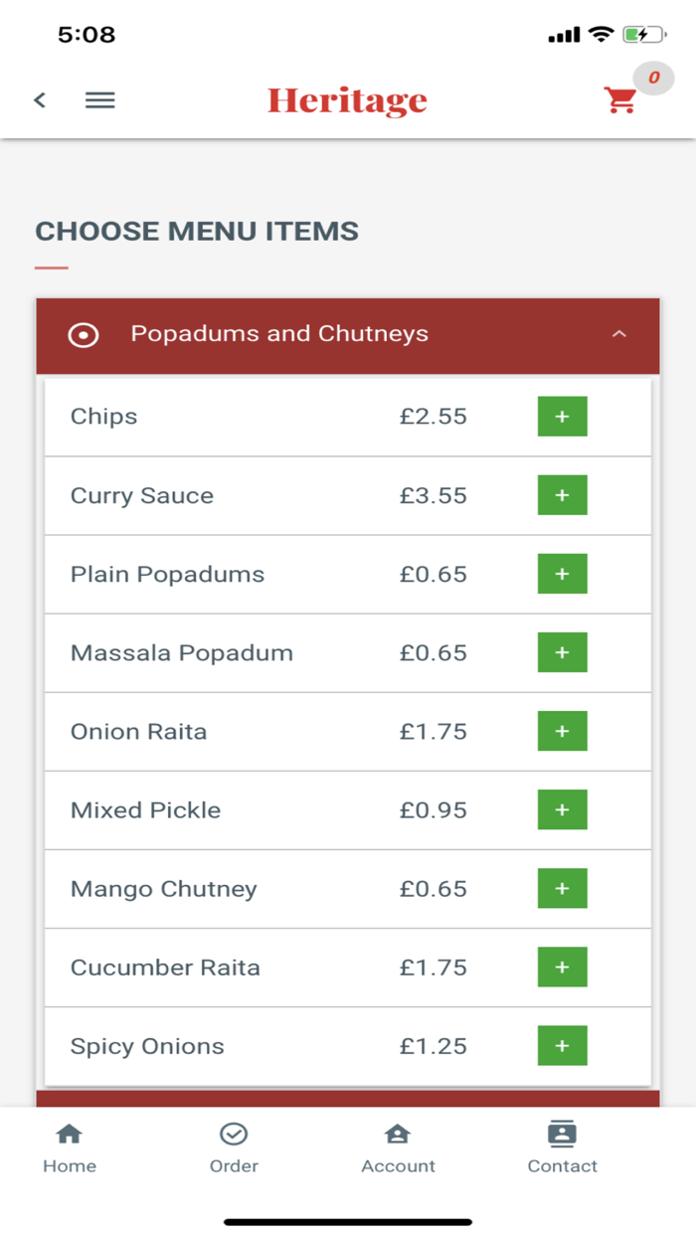This screenshot has width=696, height=1237.
Task: Tap the back arrow icon
Action: pos(39,99)
